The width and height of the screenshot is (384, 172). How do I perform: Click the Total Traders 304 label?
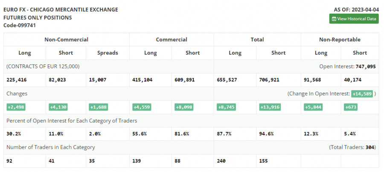(x=352, y=147)
